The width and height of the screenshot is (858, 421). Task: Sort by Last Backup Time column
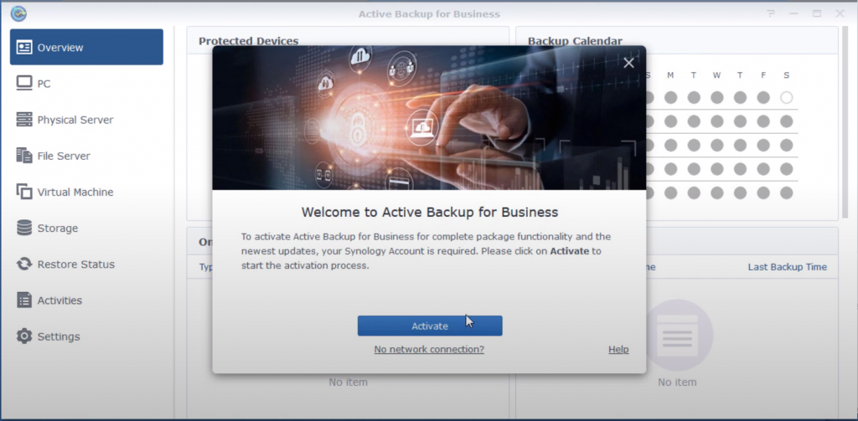(787, 267)
